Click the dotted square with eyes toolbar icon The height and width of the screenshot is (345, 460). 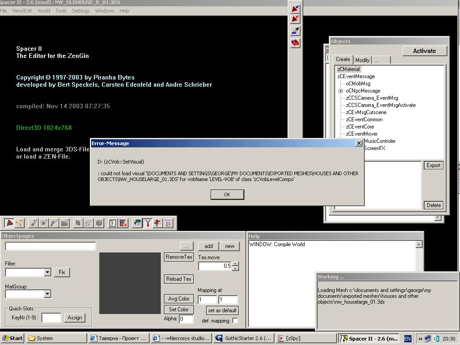click(168, 223)
